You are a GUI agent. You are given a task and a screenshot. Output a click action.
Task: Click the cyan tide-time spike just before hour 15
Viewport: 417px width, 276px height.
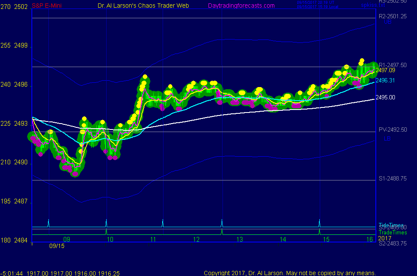click(319, 223)
